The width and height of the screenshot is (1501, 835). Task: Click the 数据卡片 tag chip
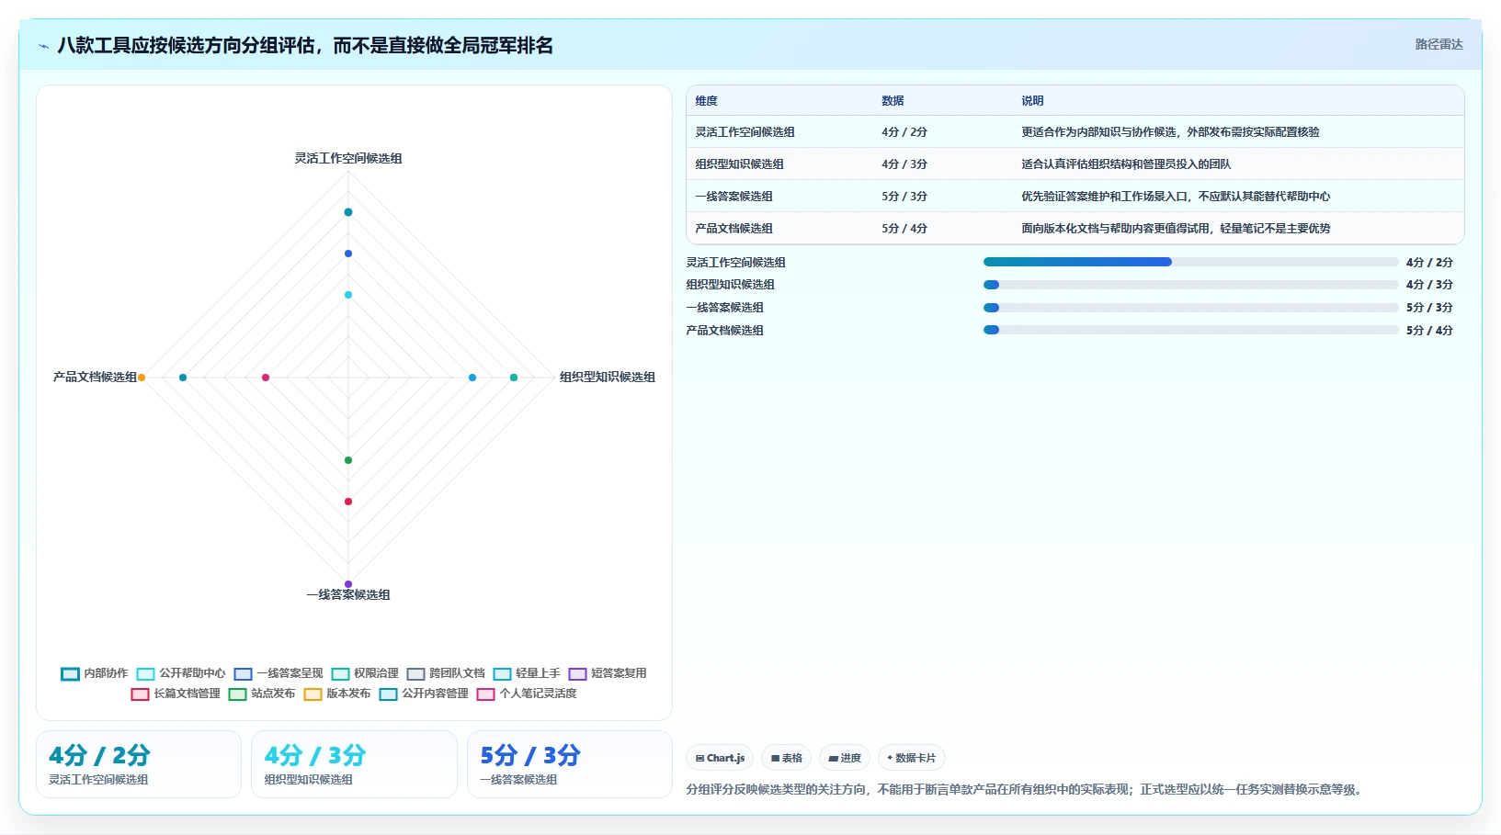912,758
